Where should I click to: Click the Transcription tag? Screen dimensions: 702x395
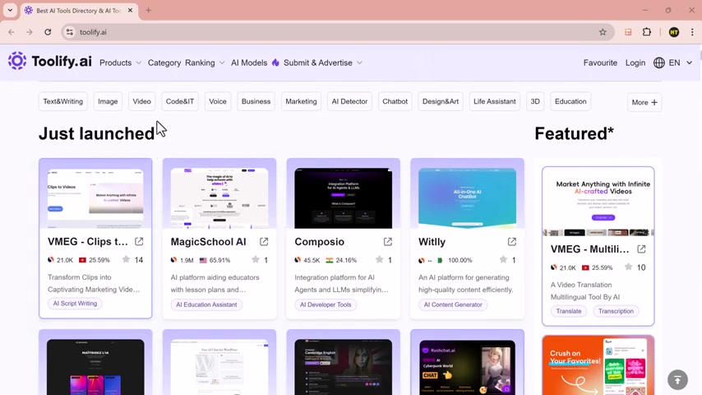click(616, 311)
